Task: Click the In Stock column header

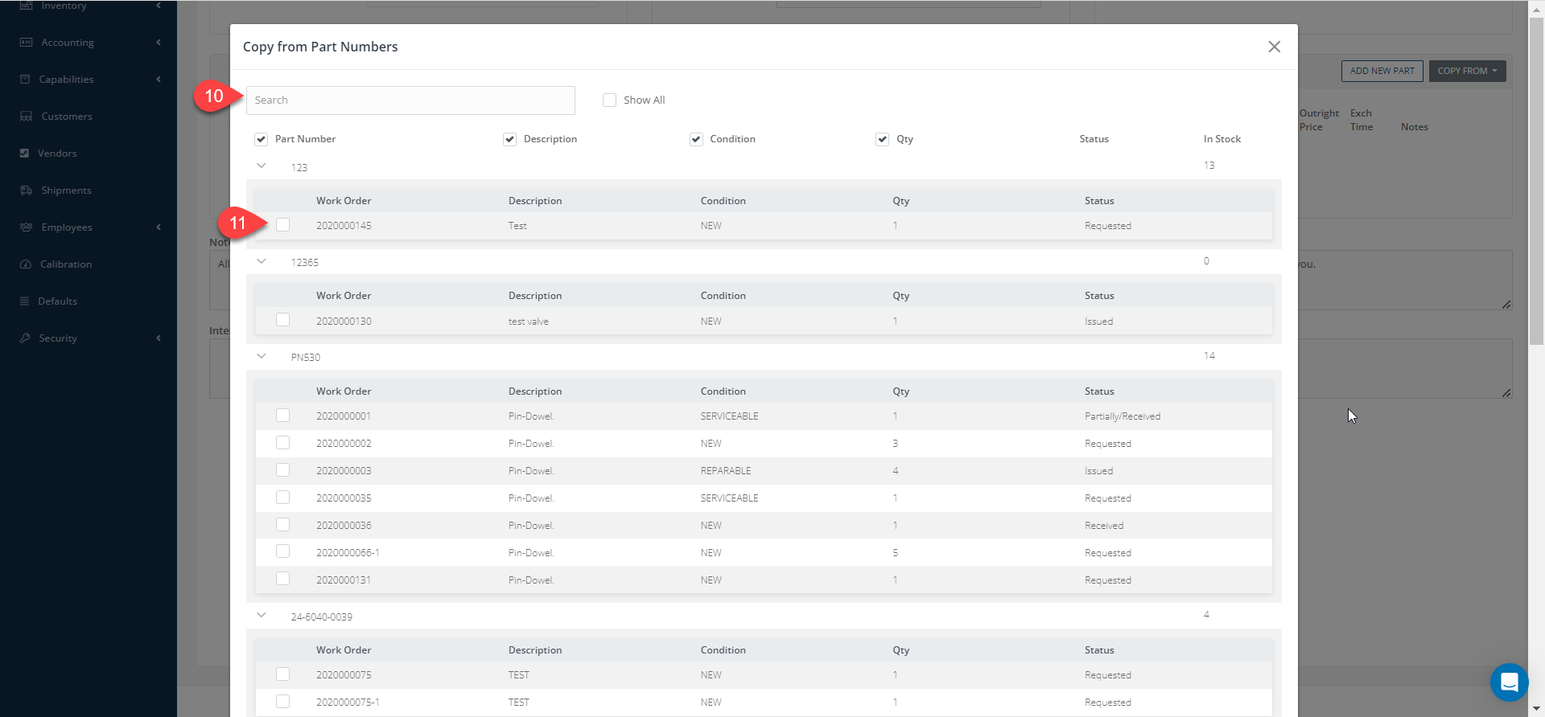Action: coord(1222,139)
